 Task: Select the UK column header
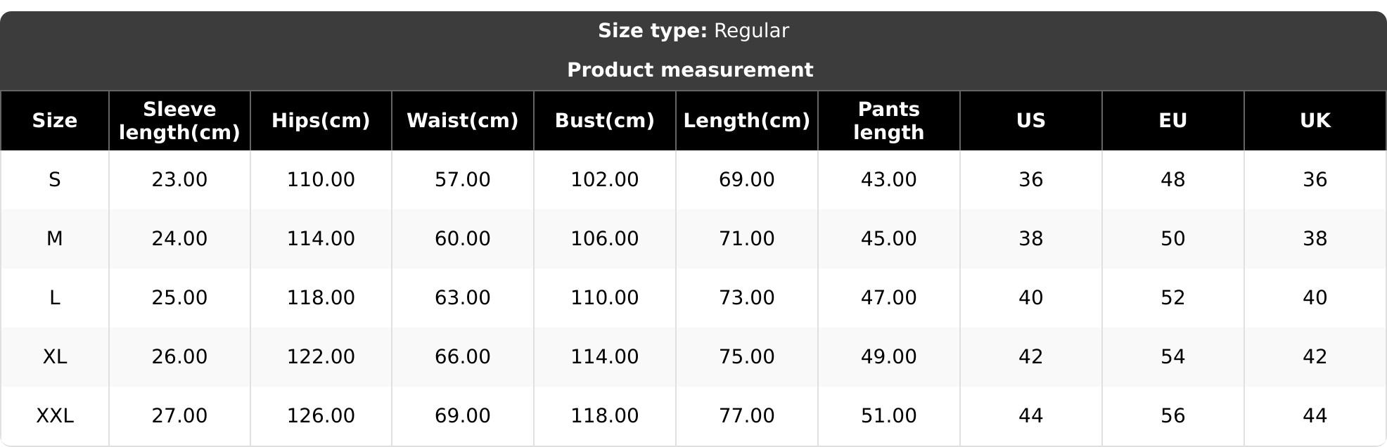pyautogui.click(x=1315, y=121)
